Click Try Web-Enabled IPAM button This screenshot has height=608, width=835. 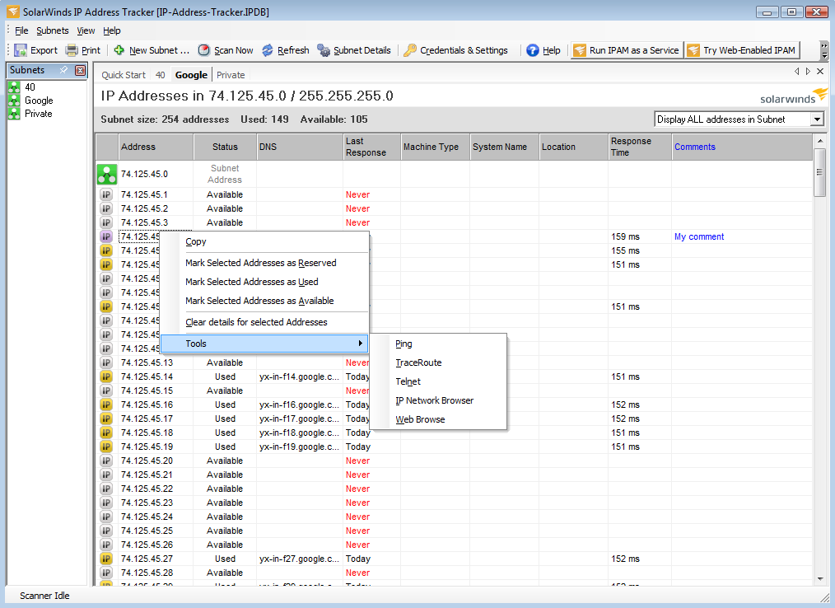click(742, 50)
